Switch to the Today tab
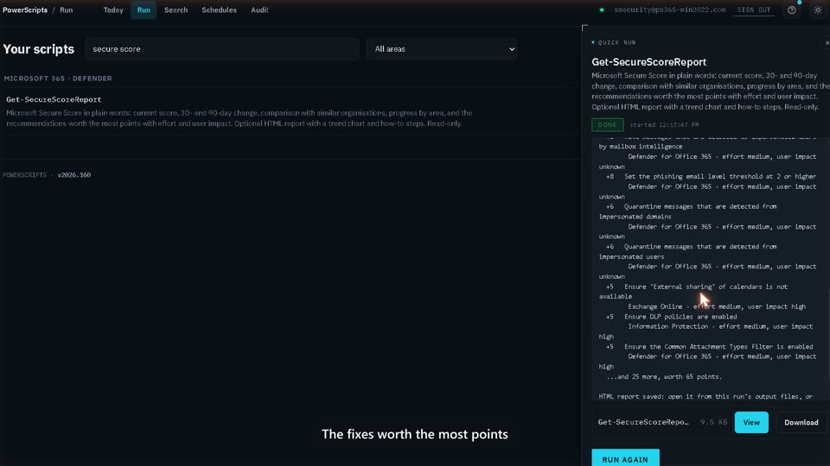 pos(113,10)
